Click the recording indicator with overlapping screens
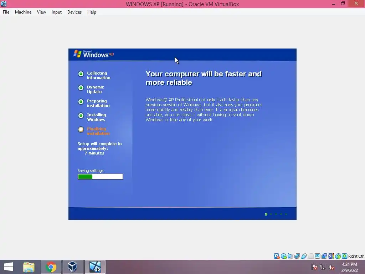 pyautogui.click(x=324, y=256)
